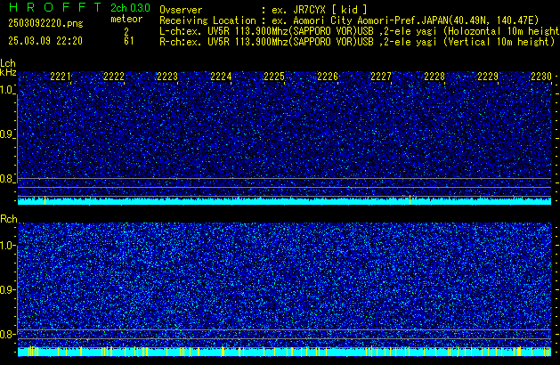Screen dimensions: 560x365
Task: Click the 'Lch' channel label
Action: coord(8,63)
